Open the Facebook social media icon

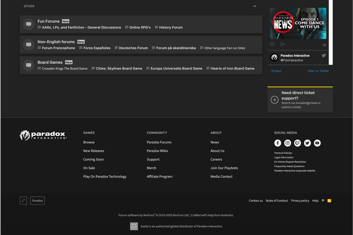[x=278, y=143]
